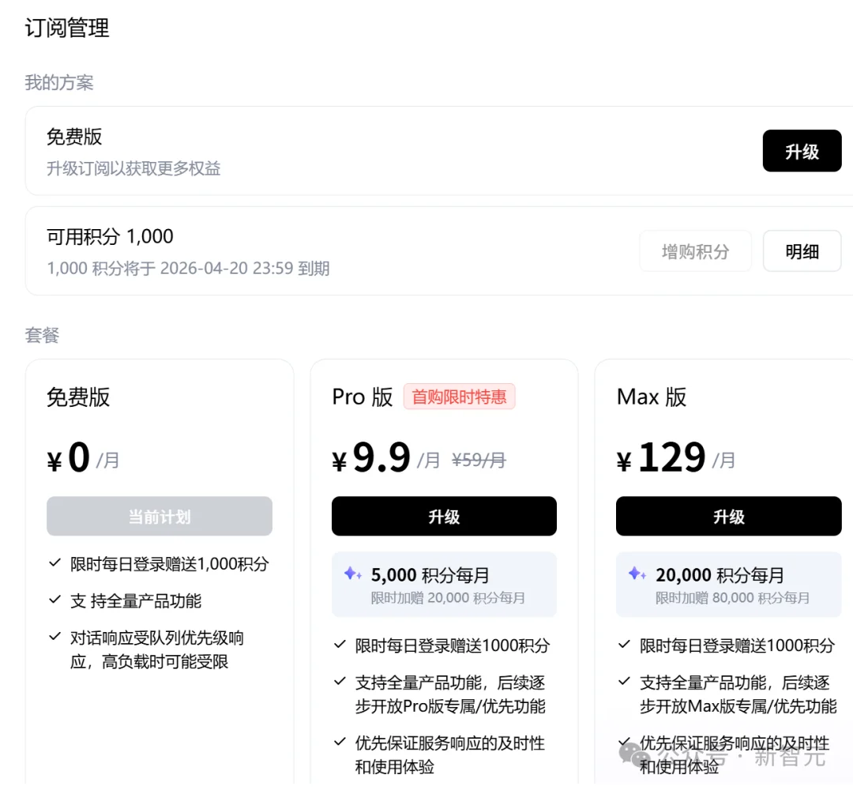Click the 套餐 section header

click(x=42, y=336)
